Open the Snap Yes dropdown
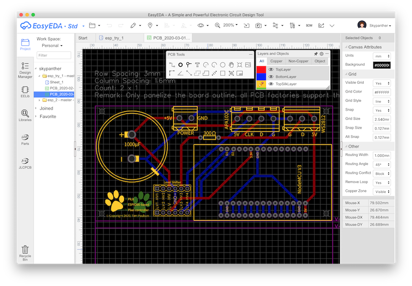 click(x=382, y=110)
